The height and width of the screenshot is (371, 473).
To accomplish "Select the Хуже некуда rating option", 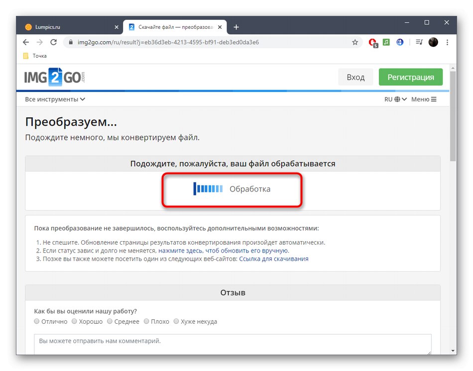I will click(176, 321).
